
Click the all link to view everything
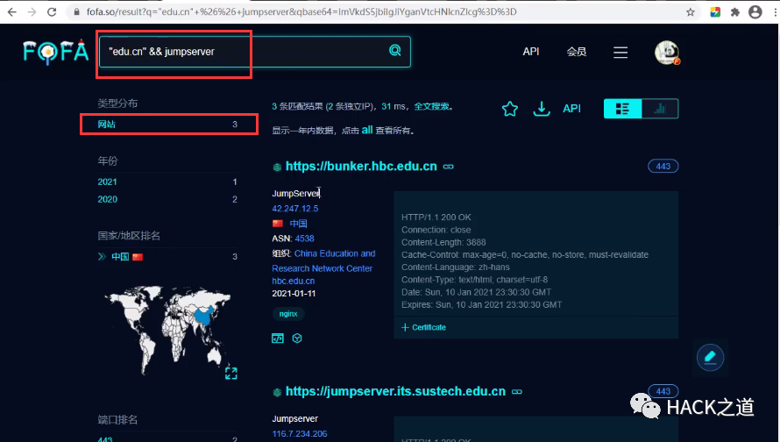(x=367, y=130)
